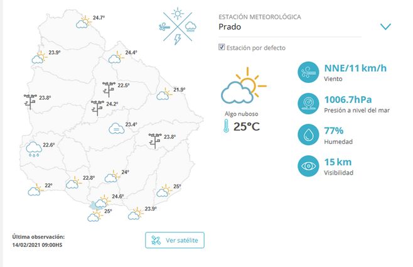Click the satellite icon in the Ver satélite button
The image size is (413, 267).
pos(156,240)
